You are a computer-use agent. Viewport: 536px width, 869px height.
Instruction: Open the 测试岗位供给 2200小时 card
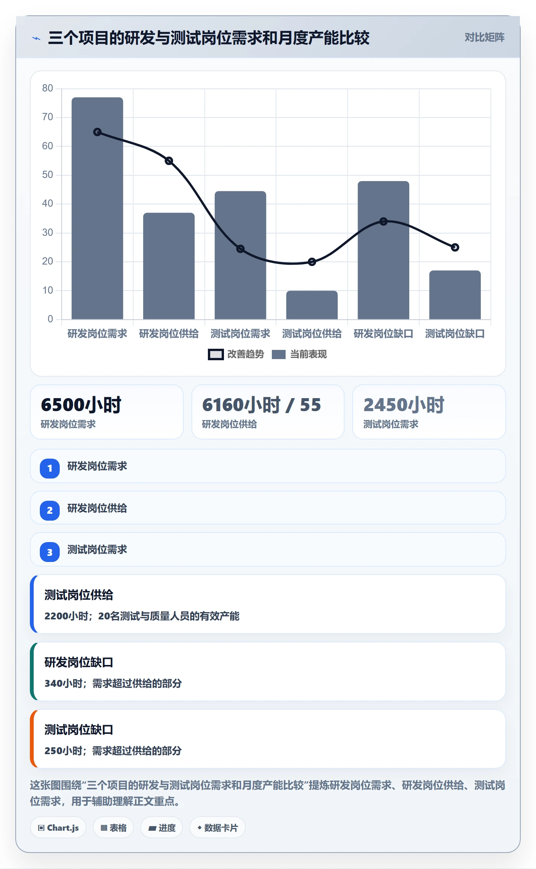click(x=268, y=604)
